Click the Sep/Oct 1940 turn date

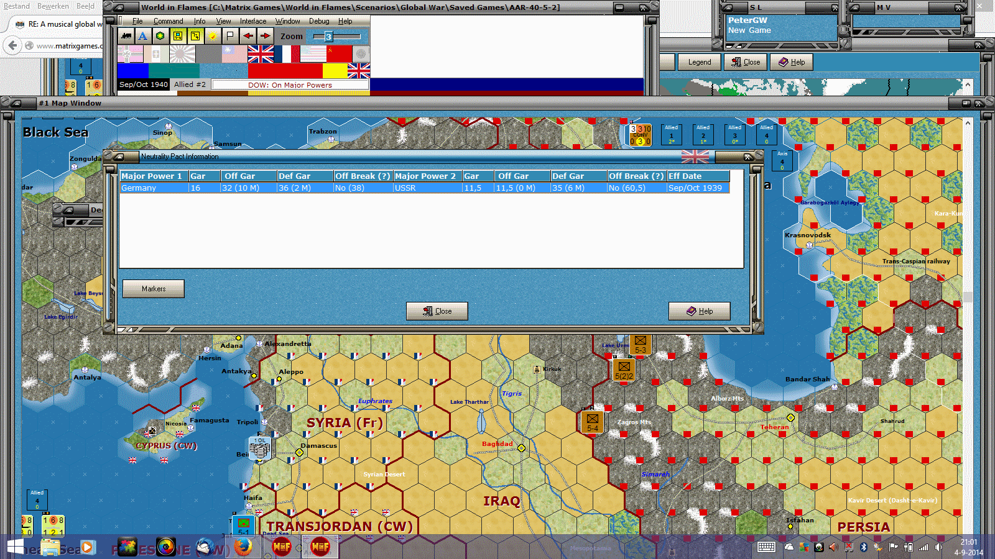[144, 84]
